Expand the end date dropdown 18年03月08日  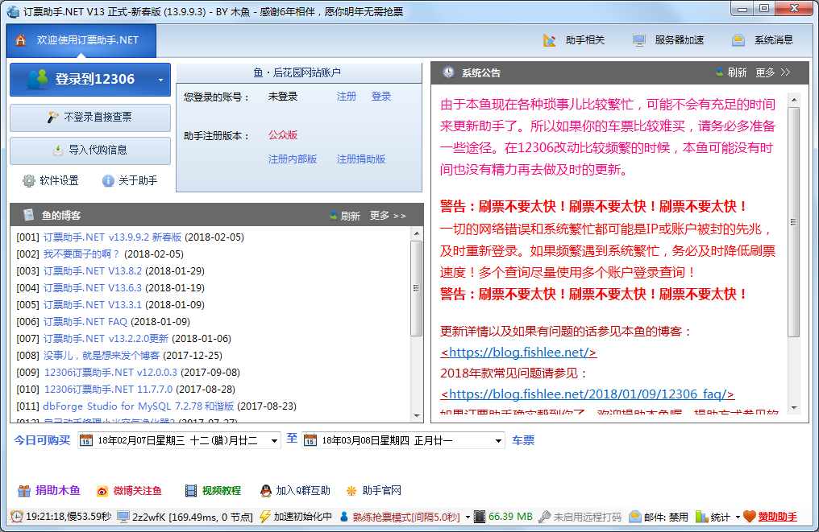[x=498, y=441]
